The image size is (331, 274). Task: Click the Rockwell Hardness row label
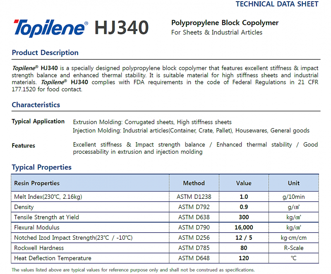pos(39,248)
